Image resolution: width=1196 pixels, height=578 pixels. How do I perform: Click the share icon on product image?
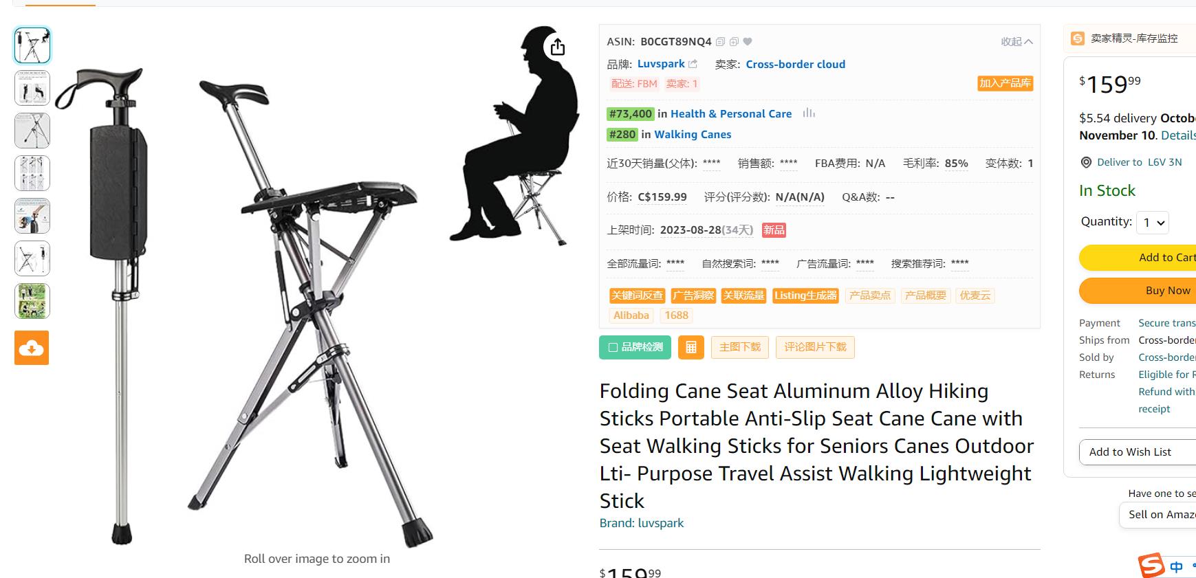point(557,47)
